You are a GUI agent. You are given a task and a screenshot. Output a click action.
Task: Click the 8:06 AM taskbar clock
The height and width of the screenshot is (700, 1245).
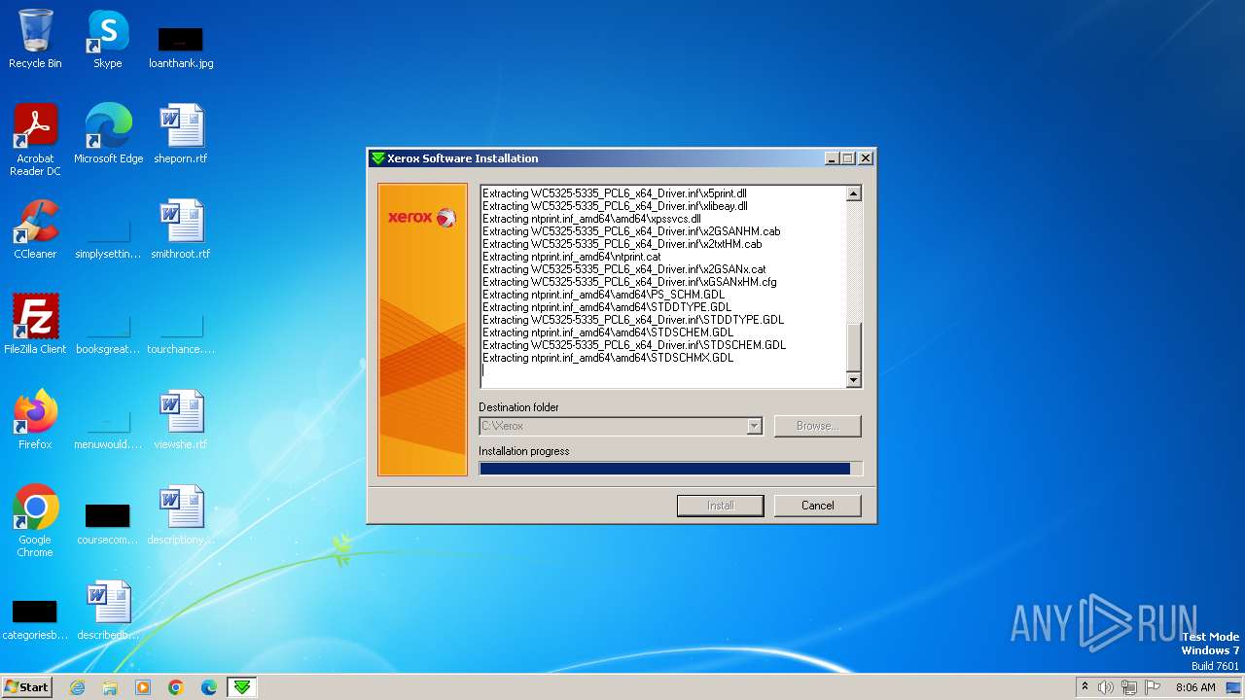(x=1195, y=687)
